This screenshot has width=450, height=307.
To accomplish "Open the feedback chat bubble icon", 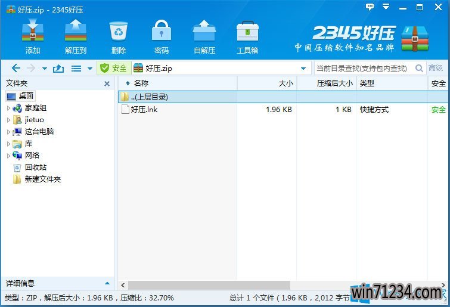I will 370,7.
